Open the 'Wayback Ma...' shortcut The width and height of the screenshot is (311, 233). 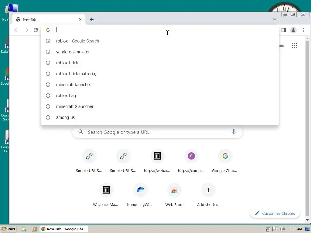pos(106,195)
